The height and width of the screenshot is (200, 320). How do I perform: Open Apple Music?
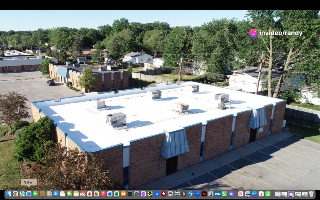[103, 194]
